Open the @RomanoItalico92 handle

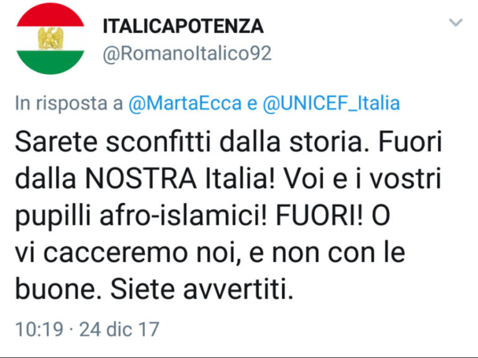coord(187,54)
